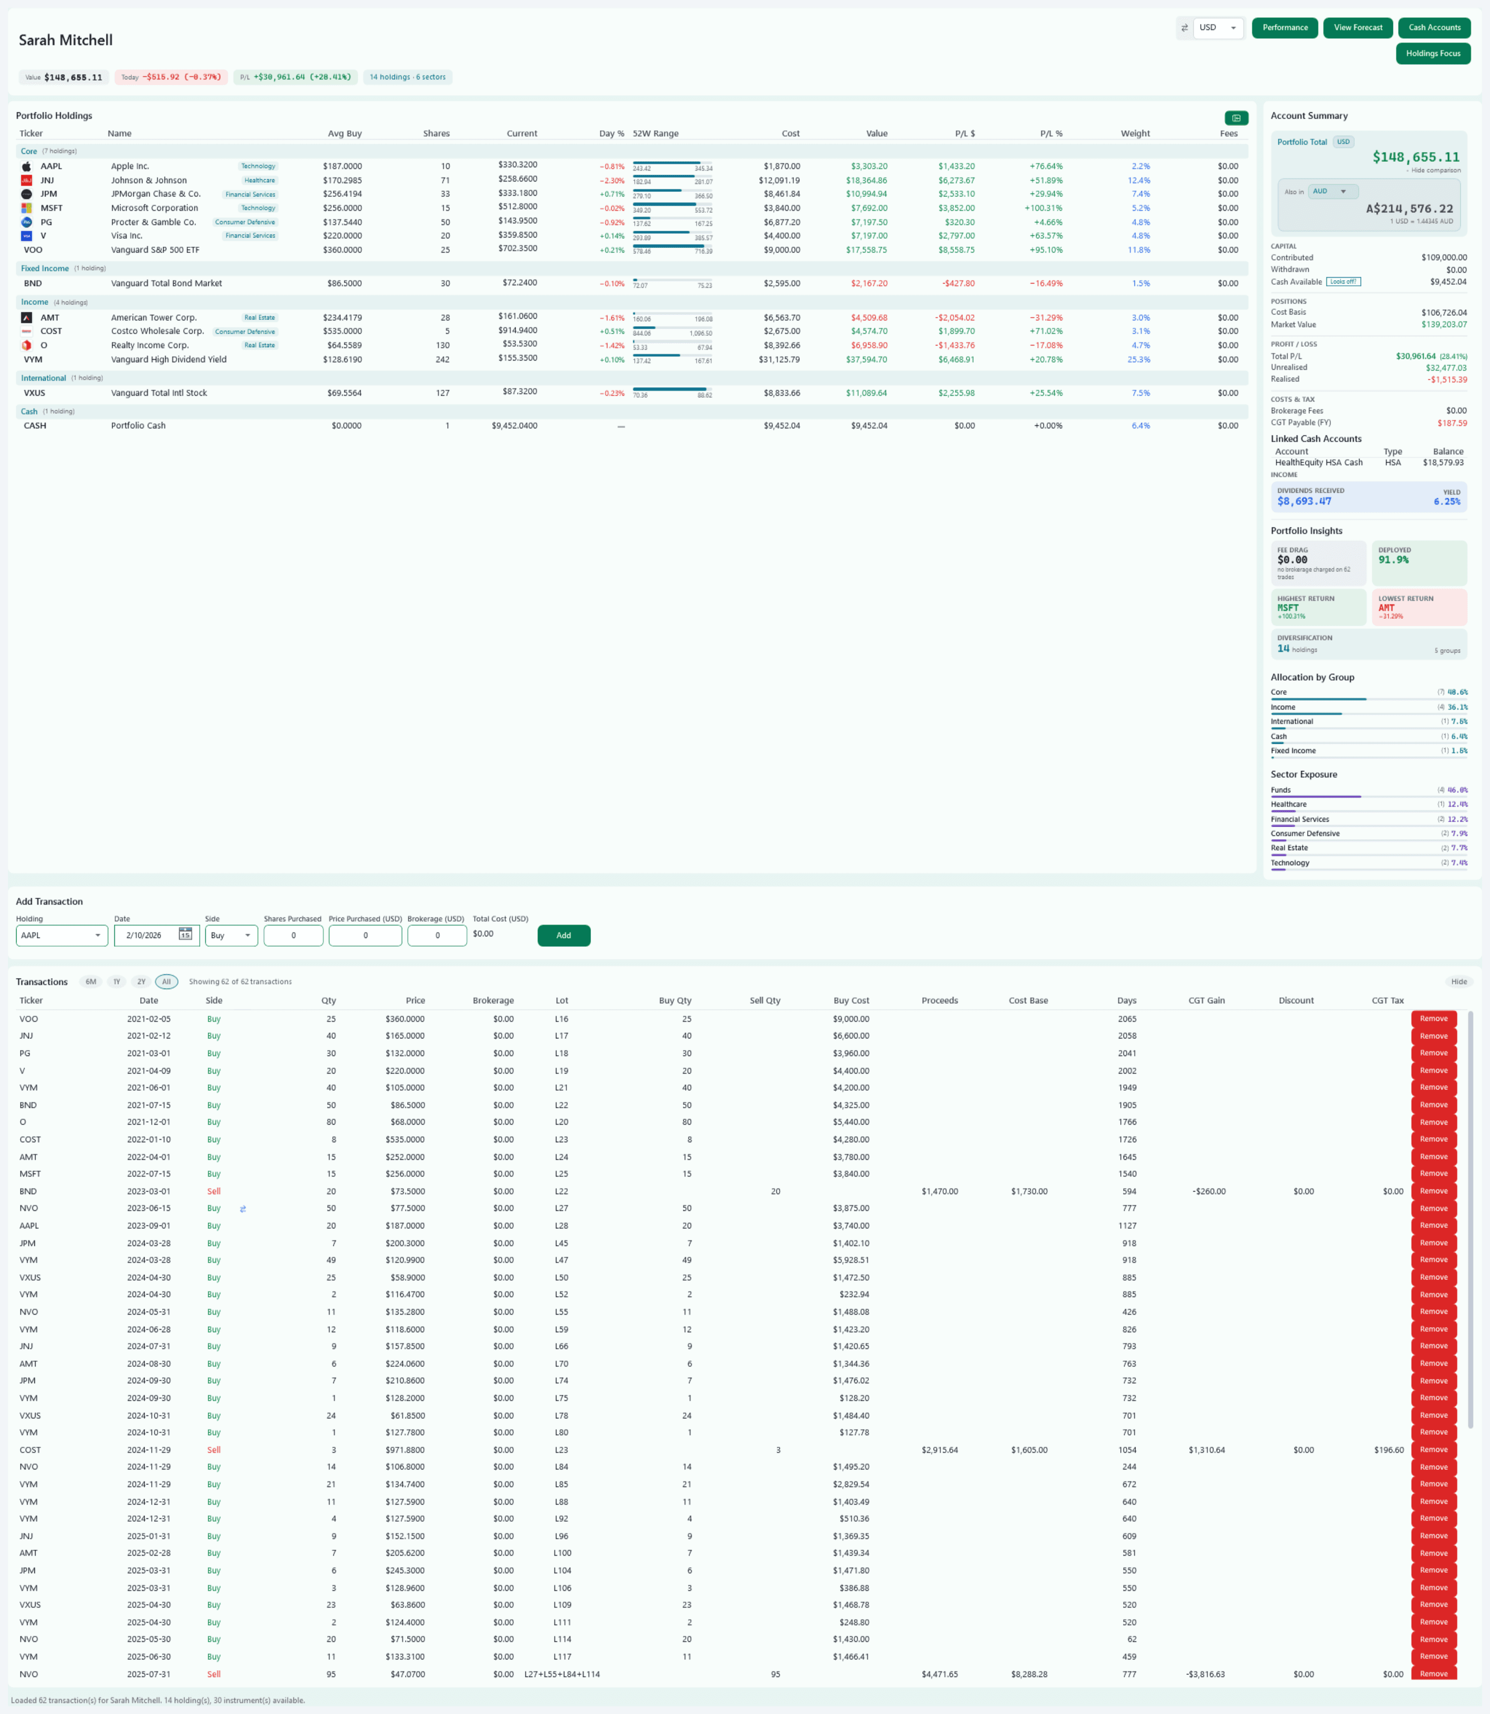
Task: Click the AAPL 52W range bar
Action: (672, 163)
